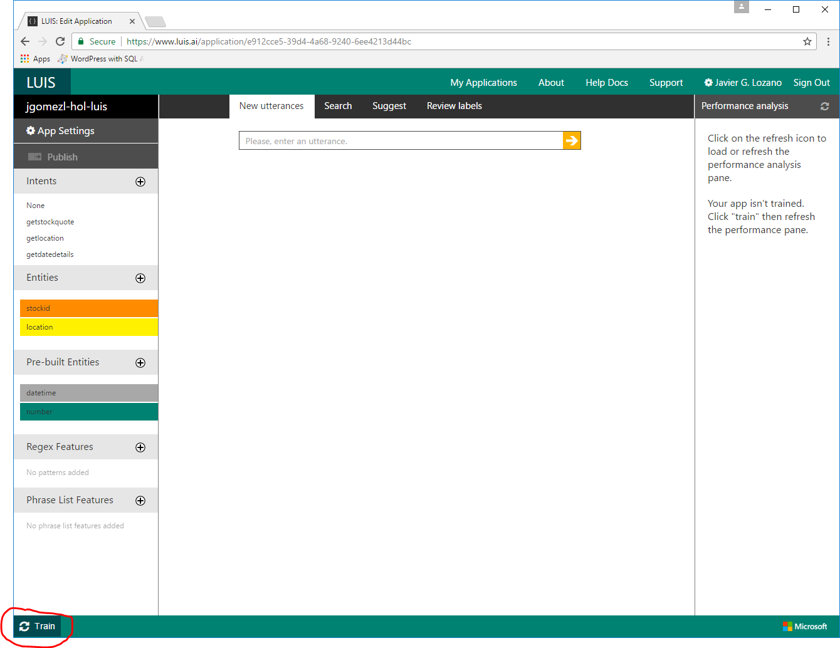This screenshot has height=648, width=840.
Task: Click Sign Out
Action: (x=811, y=82)
